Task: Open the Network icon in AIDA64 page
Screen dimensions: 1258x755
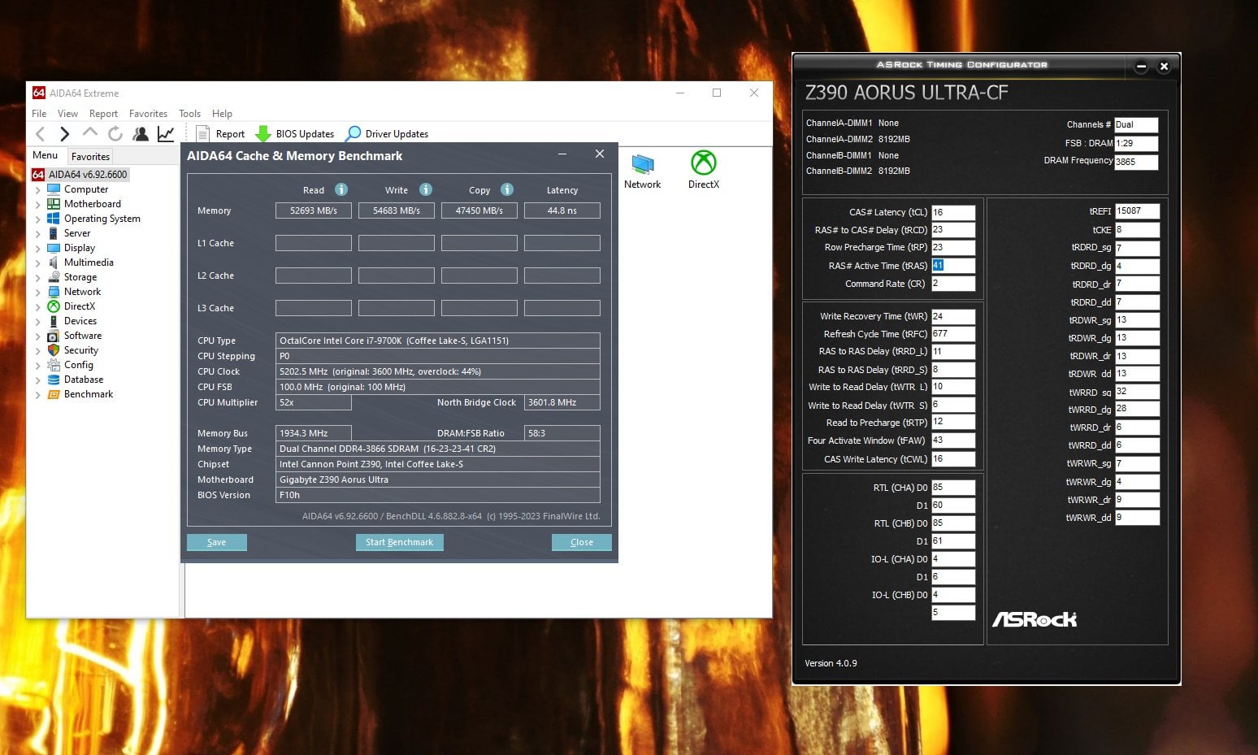Action: coord(642,171)
